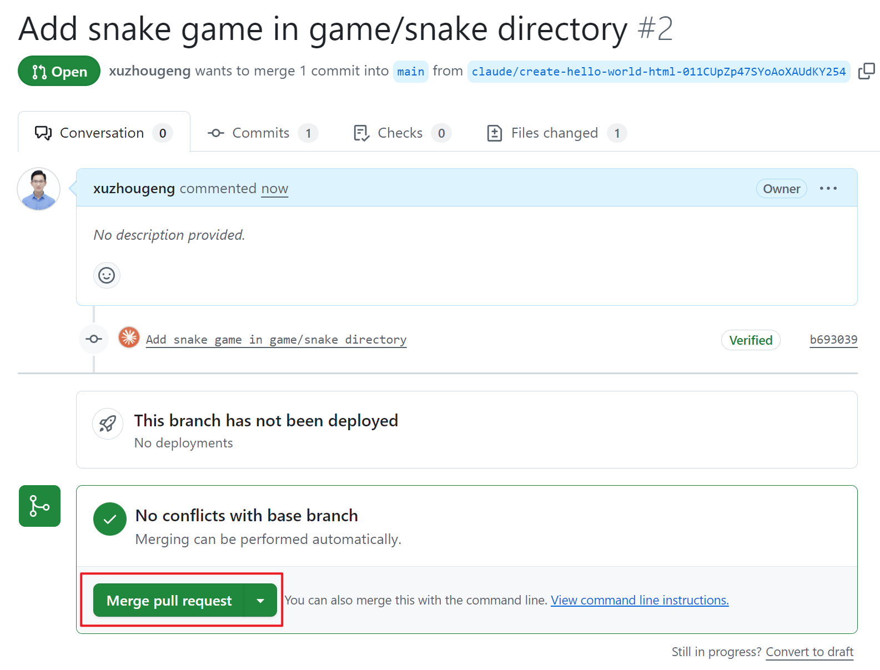Image resolution: width=880 pixels, height=670 pixels.
Task: Click the Verified signature badge
Action: 751,340
